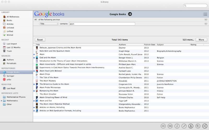
Task: Click the blue dot beside 'The Britannica Guide to the Atom'
Action: [x=34, y=84]
